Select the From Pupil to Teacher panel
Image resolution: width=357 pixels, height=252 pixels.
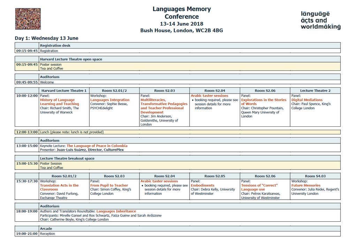(109, 185)
